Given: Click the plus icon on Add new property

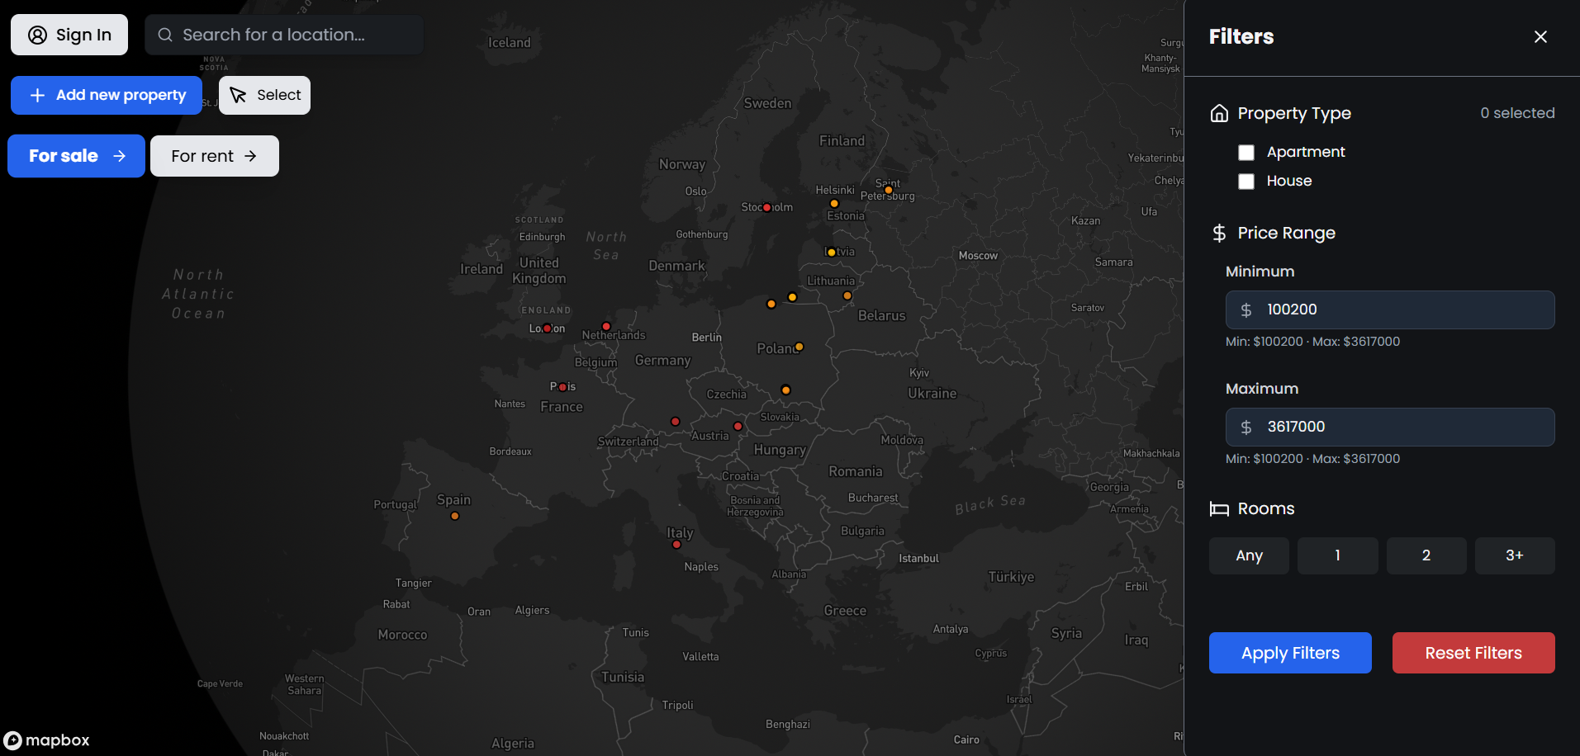Looking at the screenshot, I should click(x=37, y=96).
